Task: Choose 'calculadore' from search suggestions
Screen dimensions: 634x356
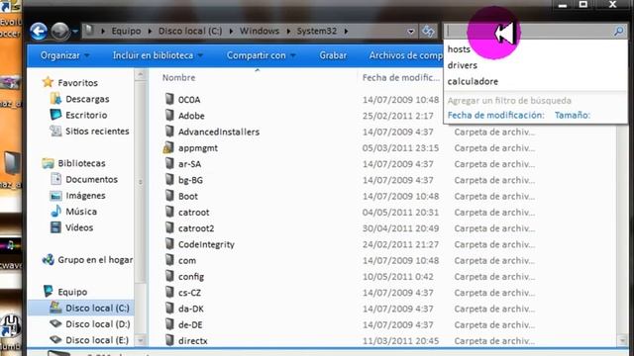Action: pos(473,81)
